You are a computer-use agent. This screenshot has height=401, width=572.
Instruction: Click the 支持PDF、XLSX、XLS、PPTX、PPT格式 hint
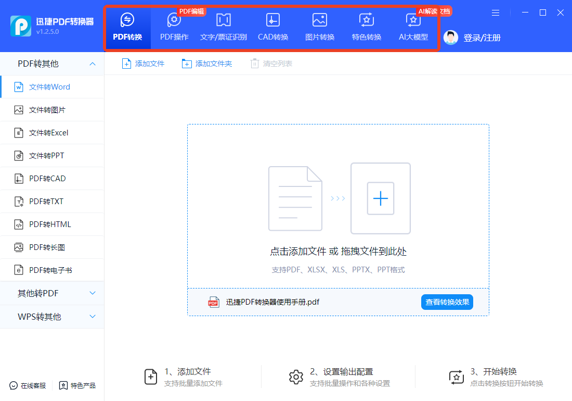[x=338, y=270]
